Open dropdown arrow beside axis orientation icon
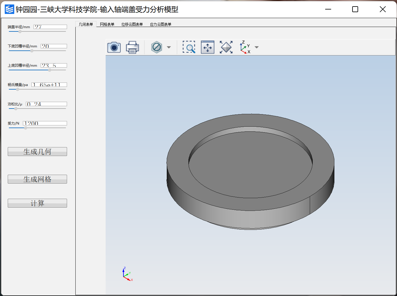The image size is (397, 296). coord(257,47)
